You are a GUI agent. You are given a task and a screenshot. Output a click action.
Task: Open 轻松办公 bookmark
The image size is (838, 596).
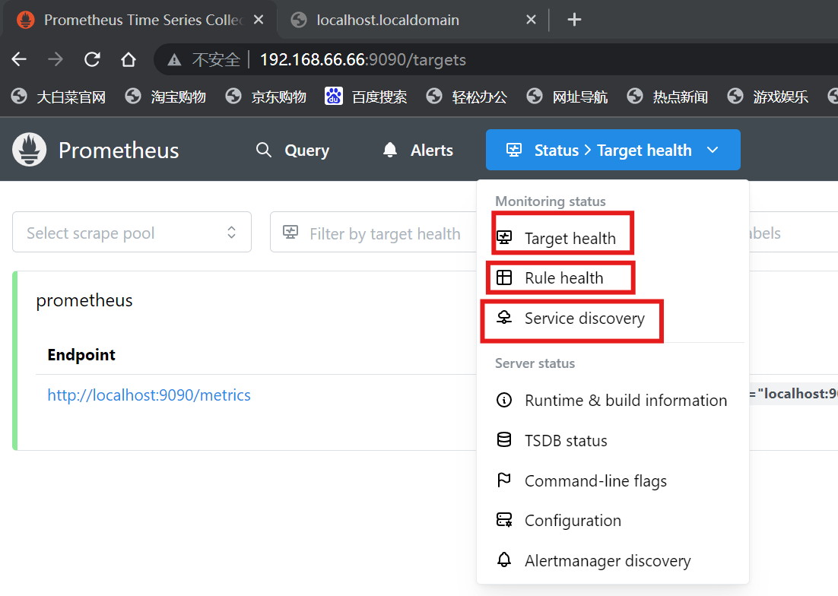467,97
